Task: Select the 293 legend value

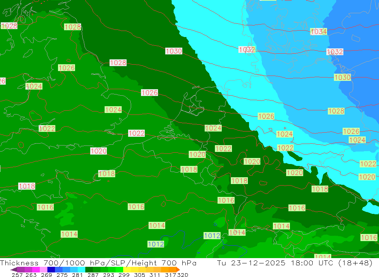Action: (x=108, y=275)
